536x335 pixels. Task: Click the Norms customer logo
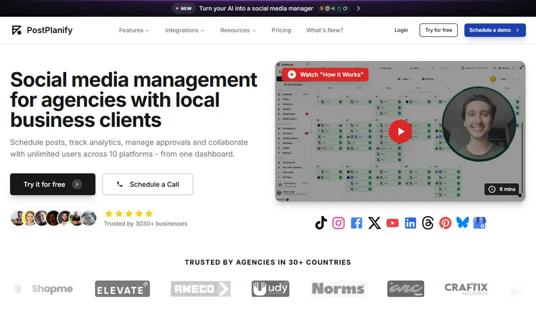pos(338,289)
